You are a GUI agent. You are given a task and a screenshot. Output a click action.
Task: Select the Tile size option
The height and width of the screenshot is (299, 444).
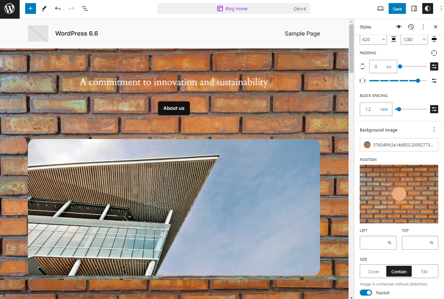pos(424,272)
